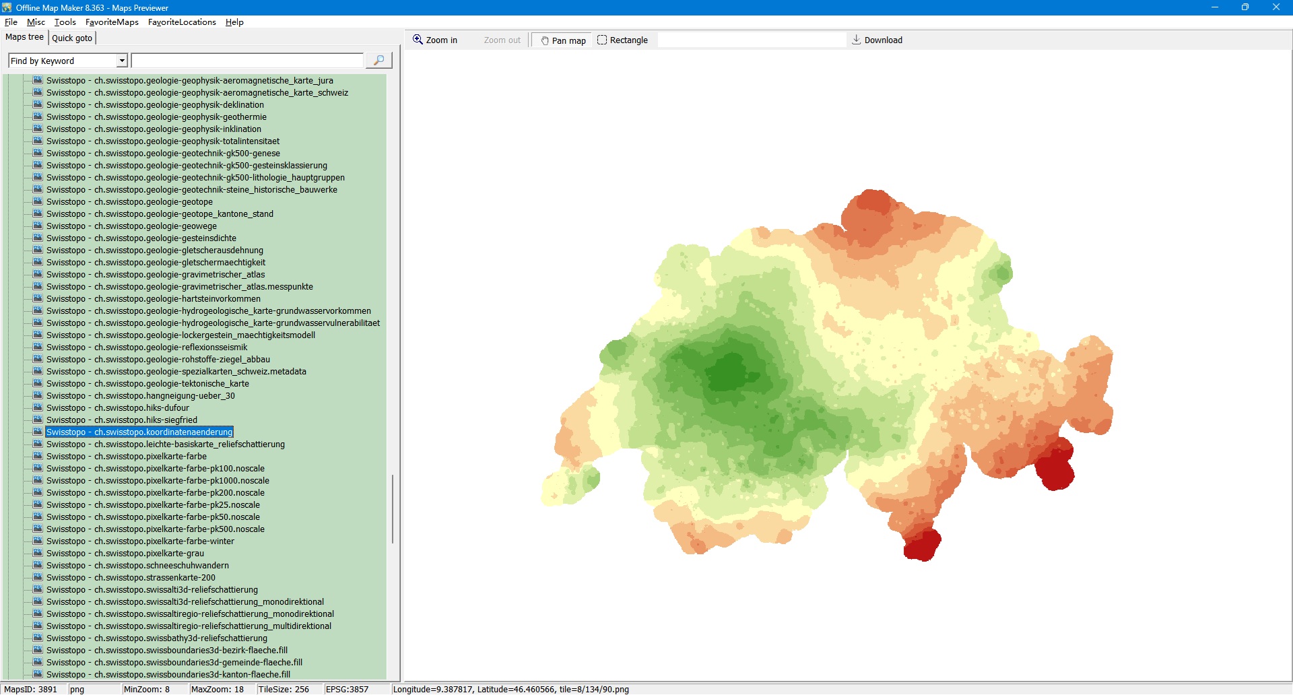
Task: Click the keyword search text field
Action: point(247,61)
